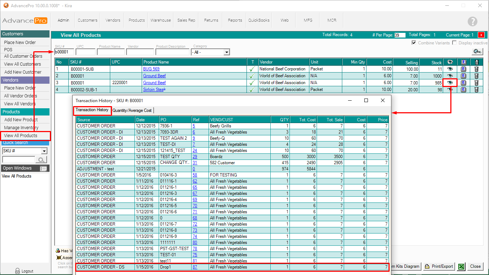Screen dimensions: 489x275
Task: Click edit icon for Sirloin Steak row
Action: 463,90
